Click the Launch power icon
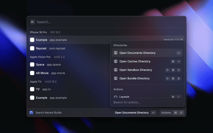The height and width of the screenshot is (133, 213). 115,97
